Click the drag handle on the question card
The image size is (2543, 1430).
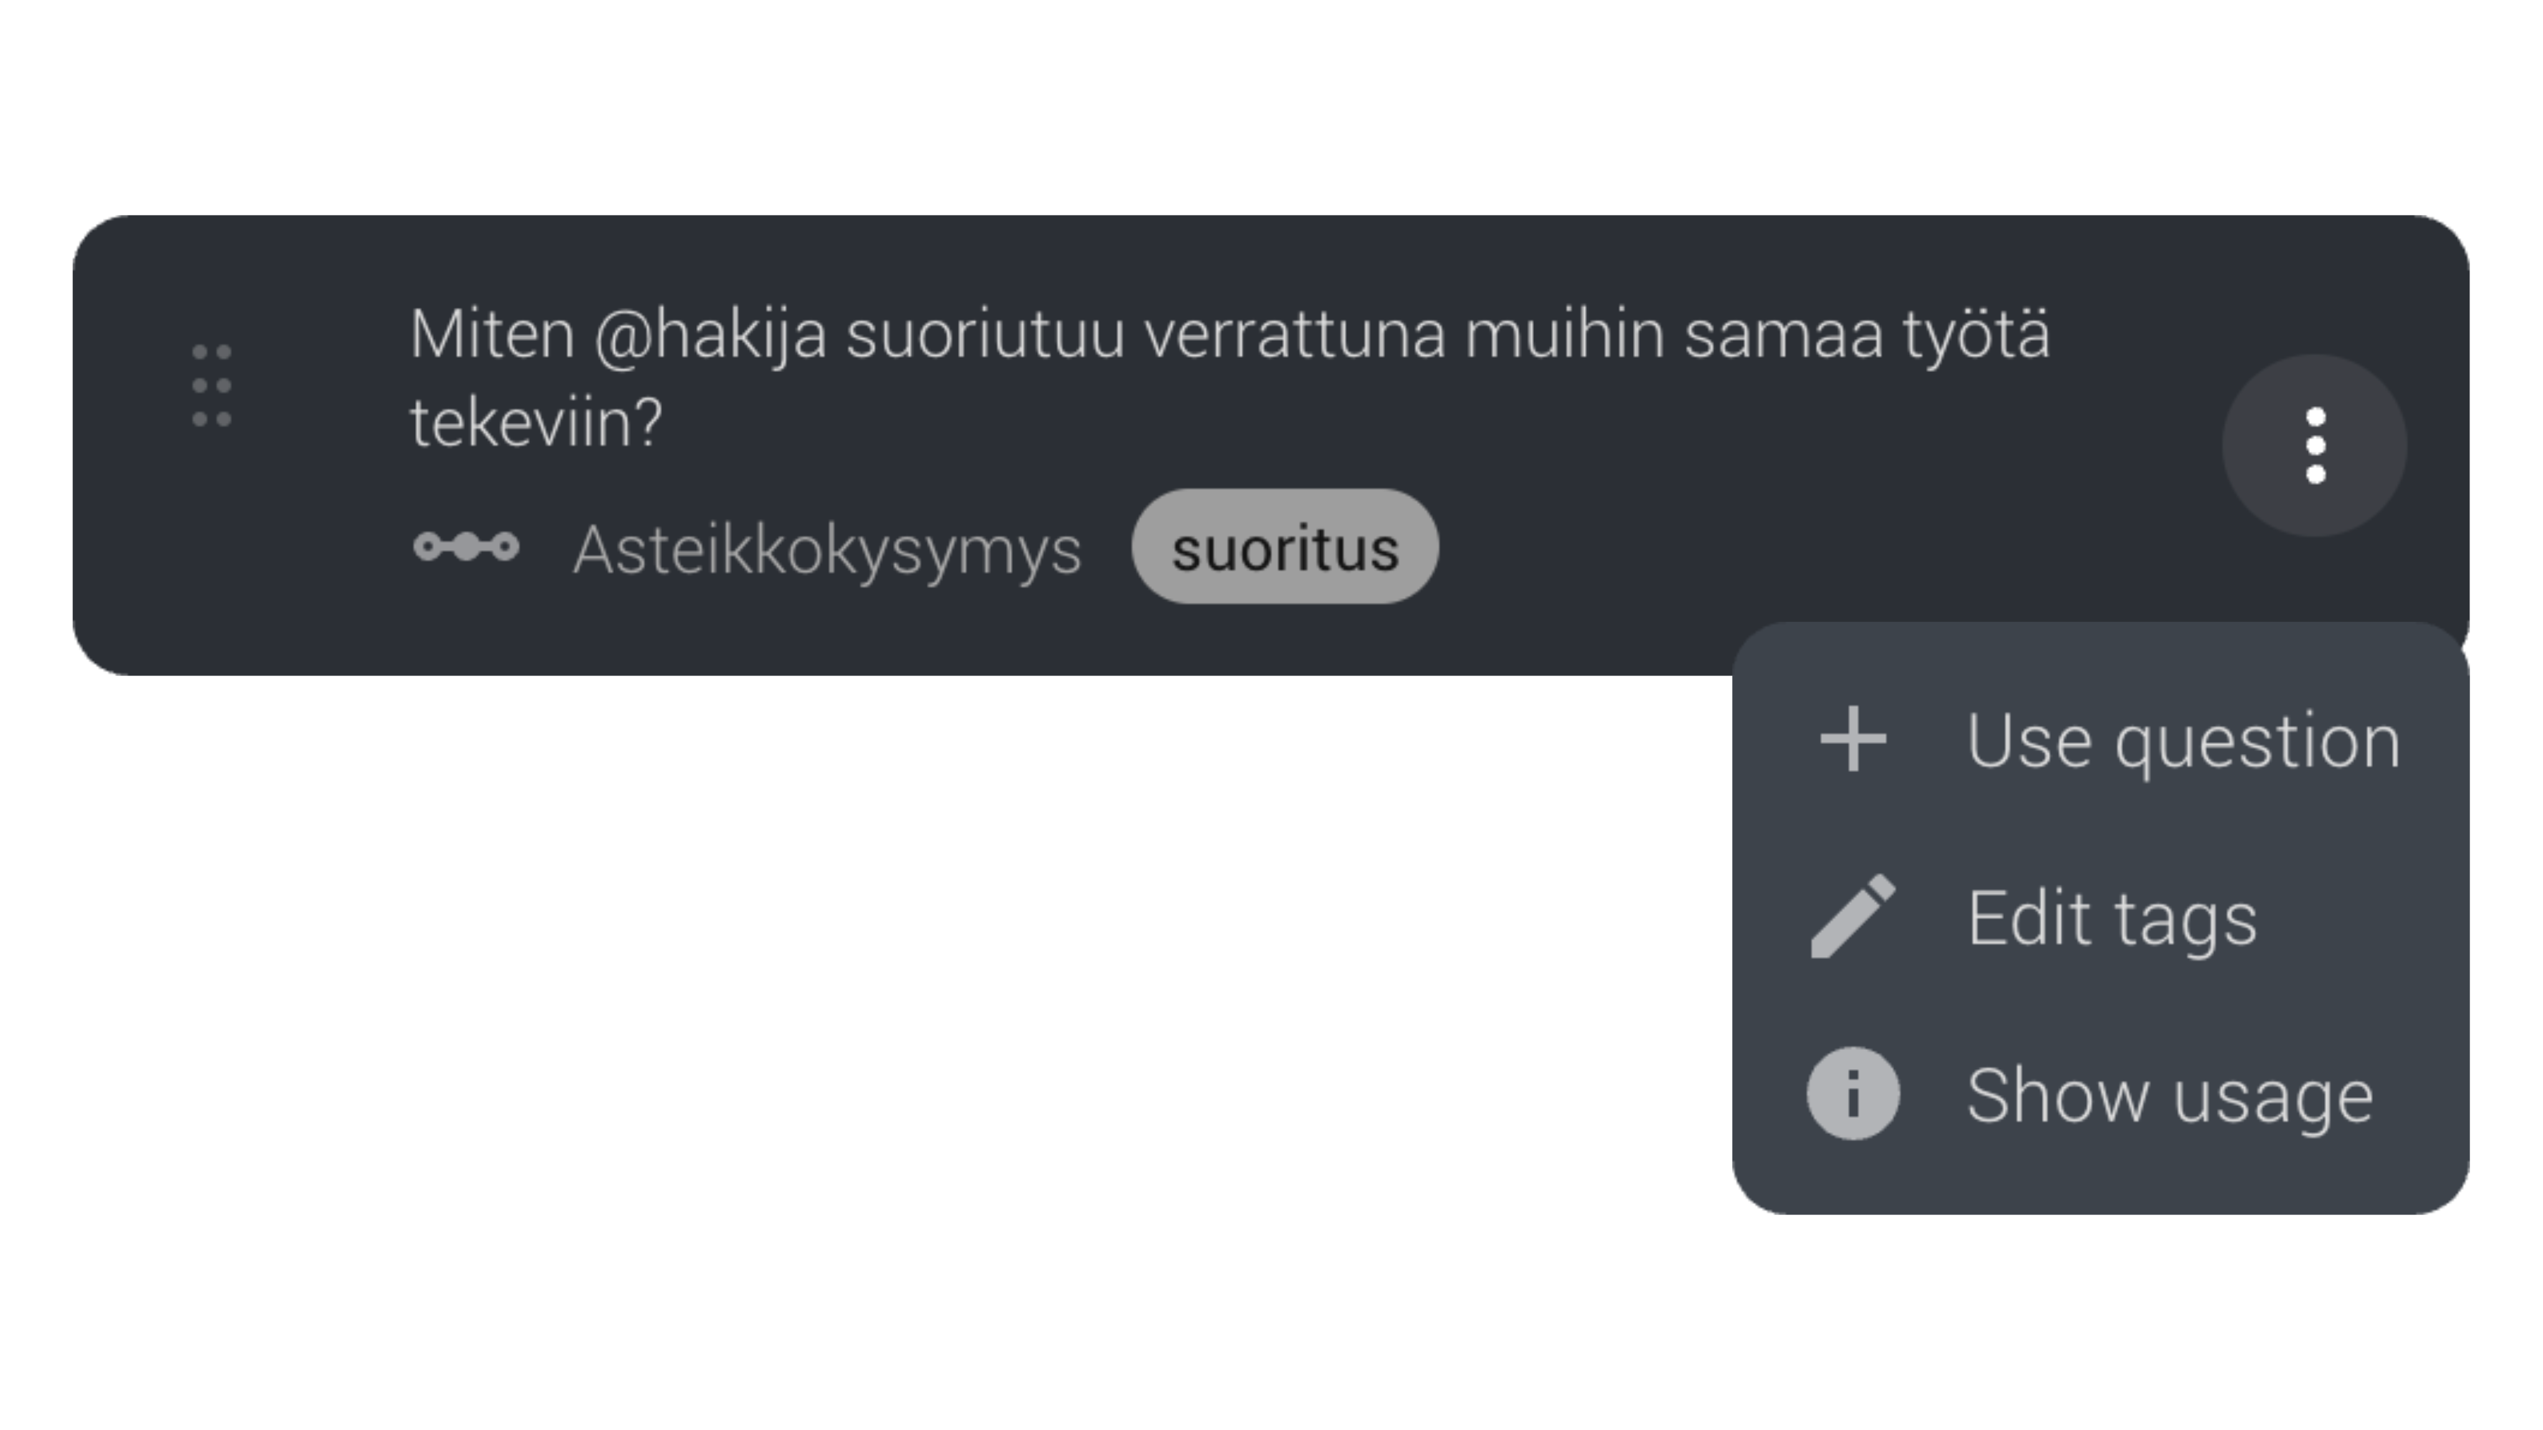[x=211, y=385]
